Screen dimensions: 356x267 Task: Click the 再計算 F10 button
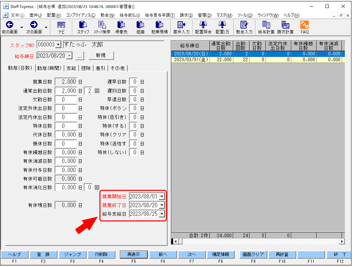click(282, 254)
